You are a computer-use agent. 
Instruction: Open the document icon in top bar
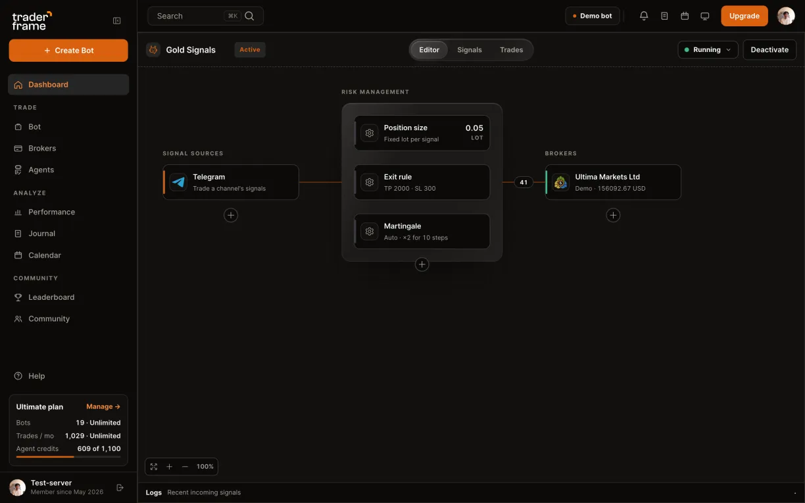tap(664, 16)
